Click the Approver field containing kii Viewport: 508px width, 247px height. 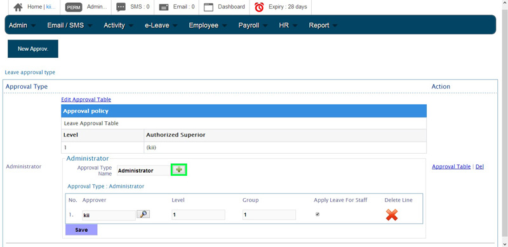point(109,215)
